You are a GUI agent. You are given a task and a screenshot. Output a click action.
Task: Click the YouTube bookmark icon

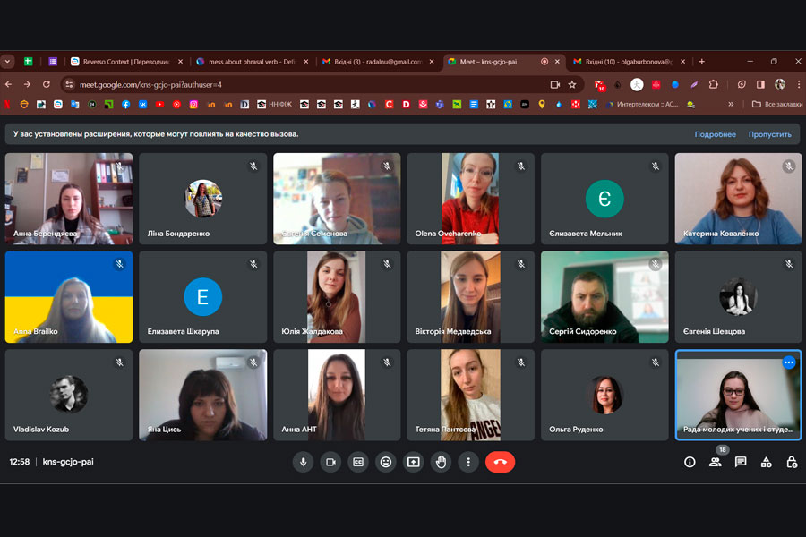tap(160, 105)
